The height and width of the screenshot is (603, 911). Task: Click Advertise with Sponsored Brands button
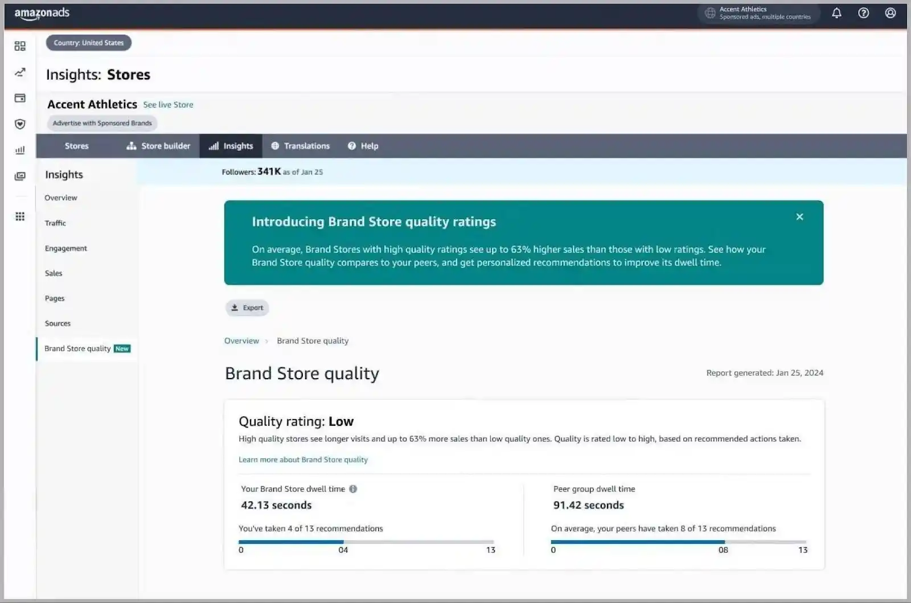pyautogui.click(x=102, y=123)
